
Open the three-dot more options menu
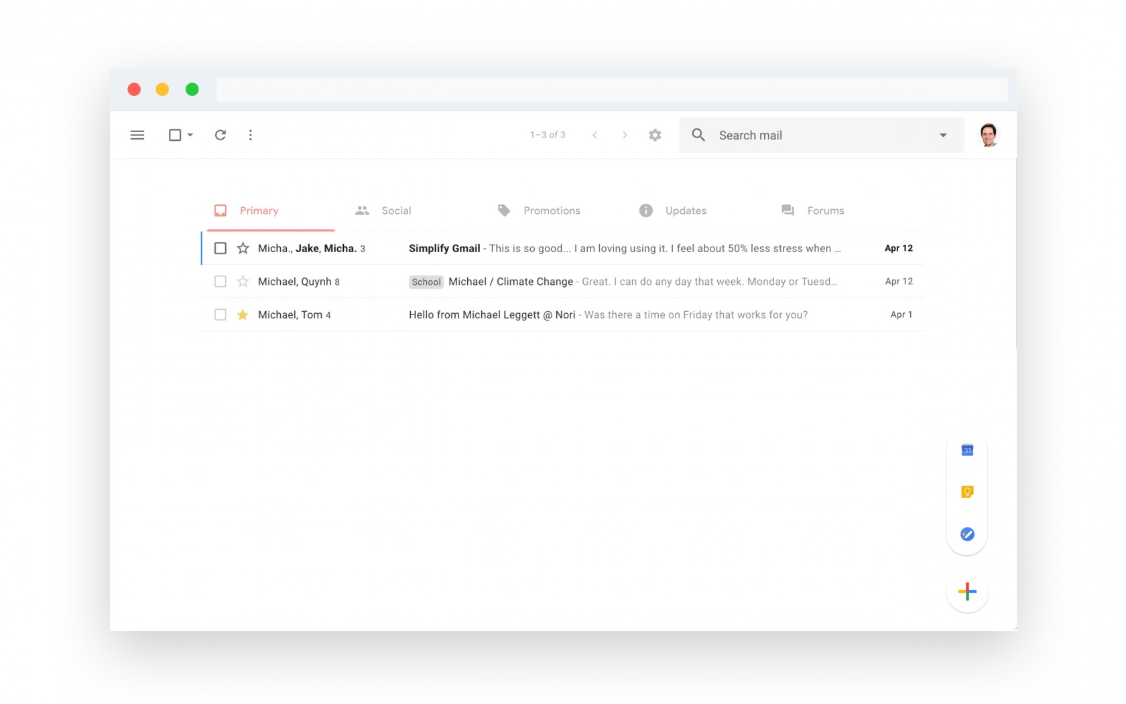(251, 135)
